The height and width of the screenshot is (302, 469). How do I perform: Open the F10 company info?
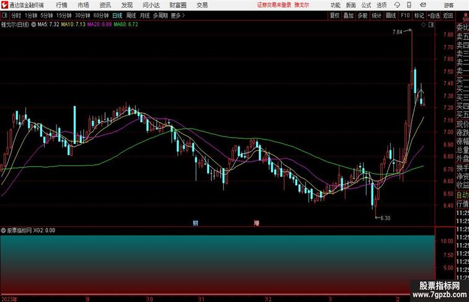(x=405, y=16)
